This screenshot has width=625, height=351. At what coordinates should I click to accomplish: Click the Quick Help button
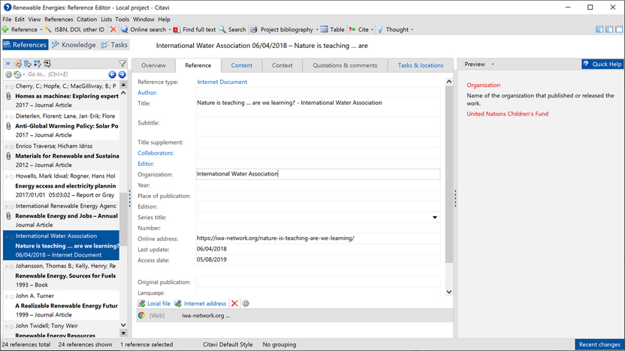point(602,64)
